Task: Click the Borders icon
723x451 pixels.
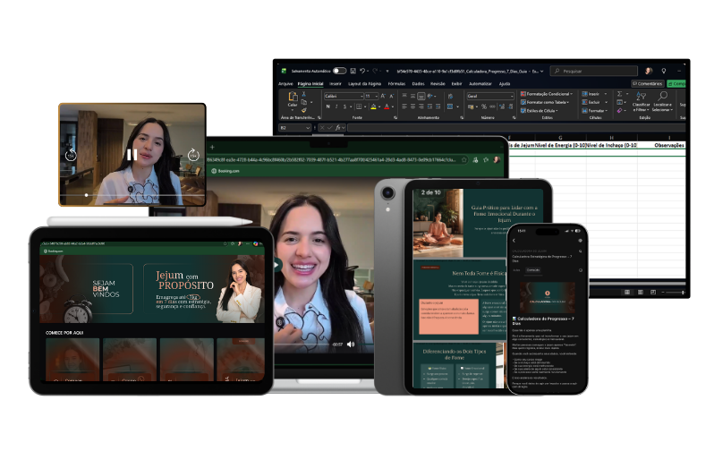Action: point(359,106)
